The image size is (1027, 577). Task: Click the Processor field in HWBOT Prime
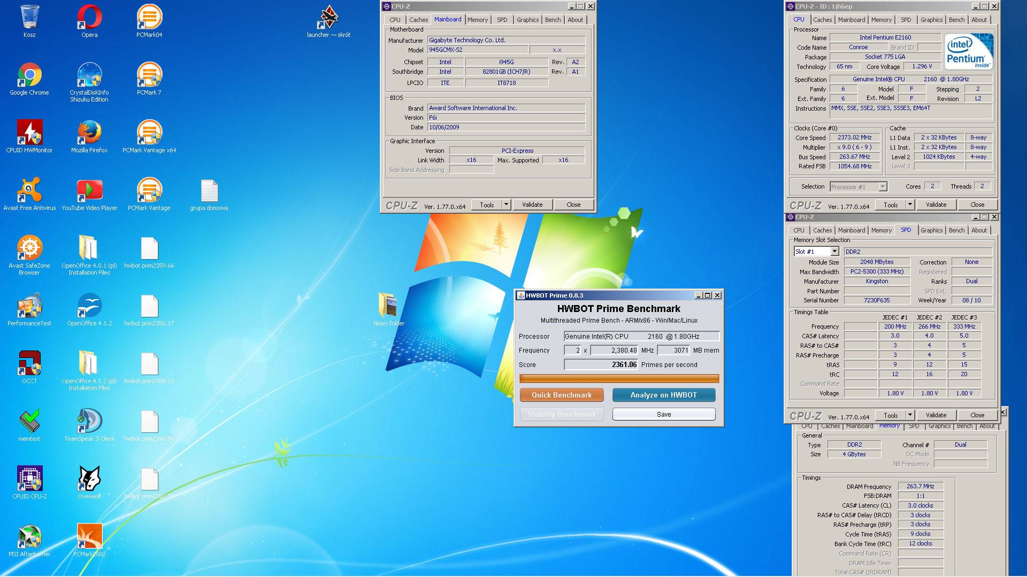point(641,336)
